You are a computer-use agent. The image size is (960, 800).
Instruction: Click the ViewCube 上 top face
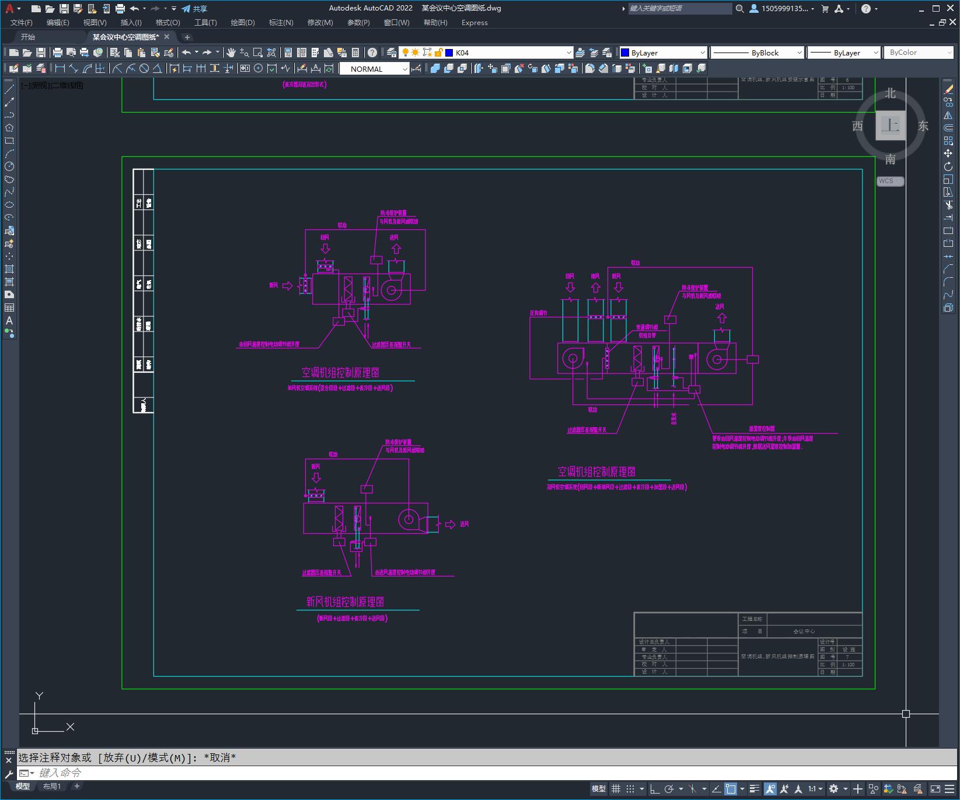[891, 125]
